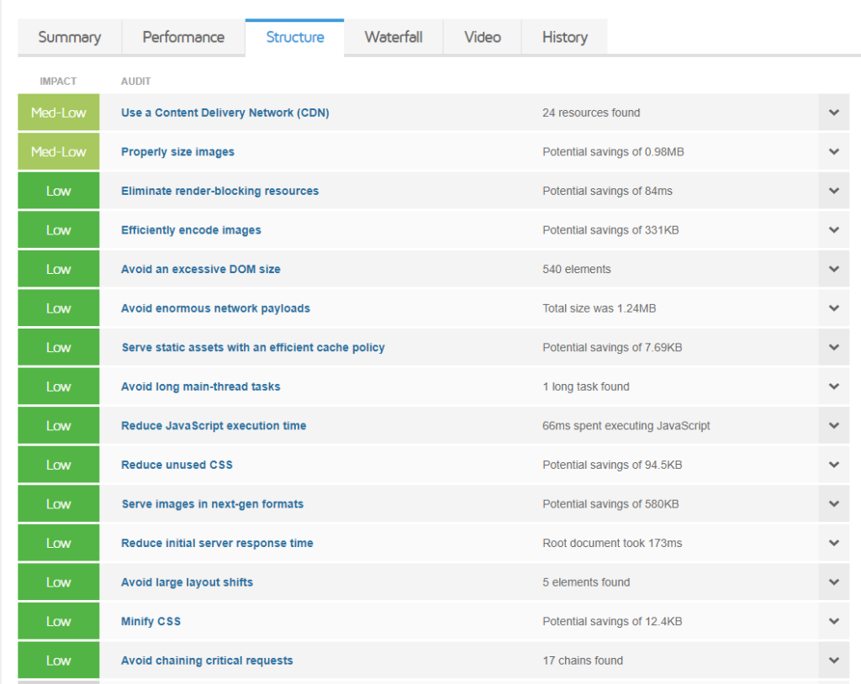Image resolution: width=861 pixels, height=684 pixels.
Task: Expand Avoid large layout shifts chevron
Action: pyautogui.click(x=833, y=582)
